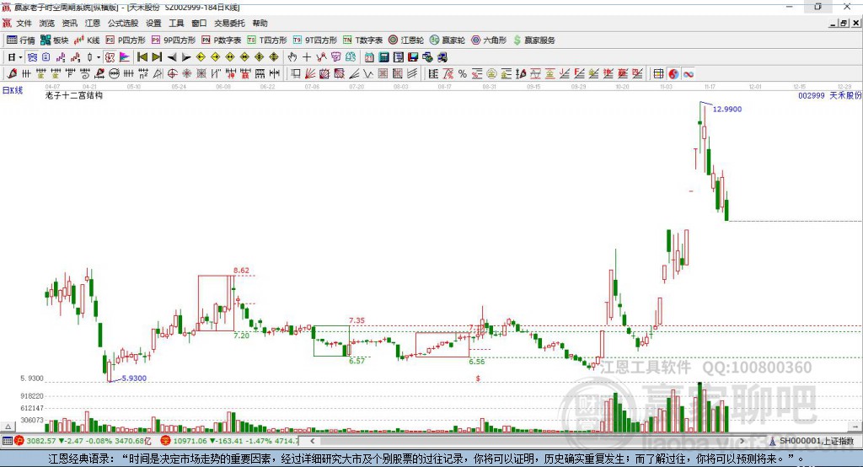Select the crosshair cursor tool
Screen dimensions: 863x467
click(x=307, y=57)
